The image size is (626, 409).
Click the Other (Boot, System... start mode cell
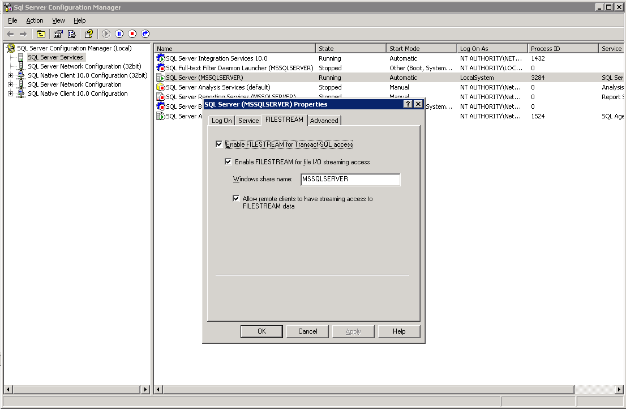click(421, 68)
